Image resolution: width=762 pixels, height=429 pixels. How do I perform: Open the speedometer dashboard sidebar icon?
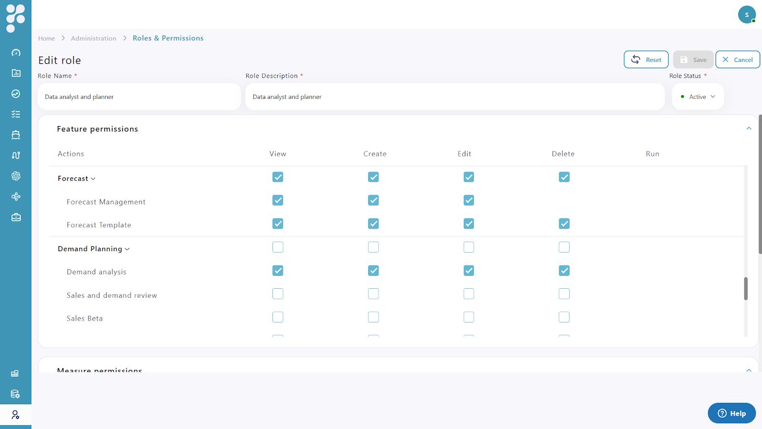tap(16, 52)
